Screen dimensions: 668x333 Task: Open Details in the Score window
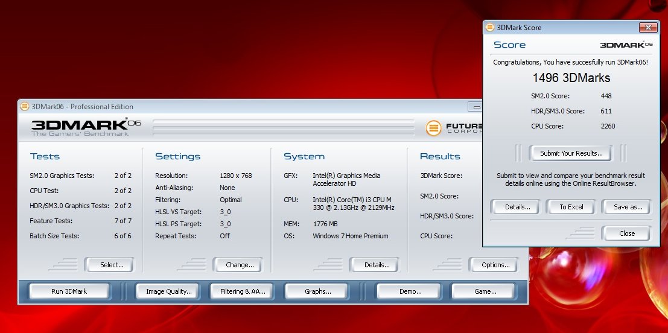tap(517, 206)
